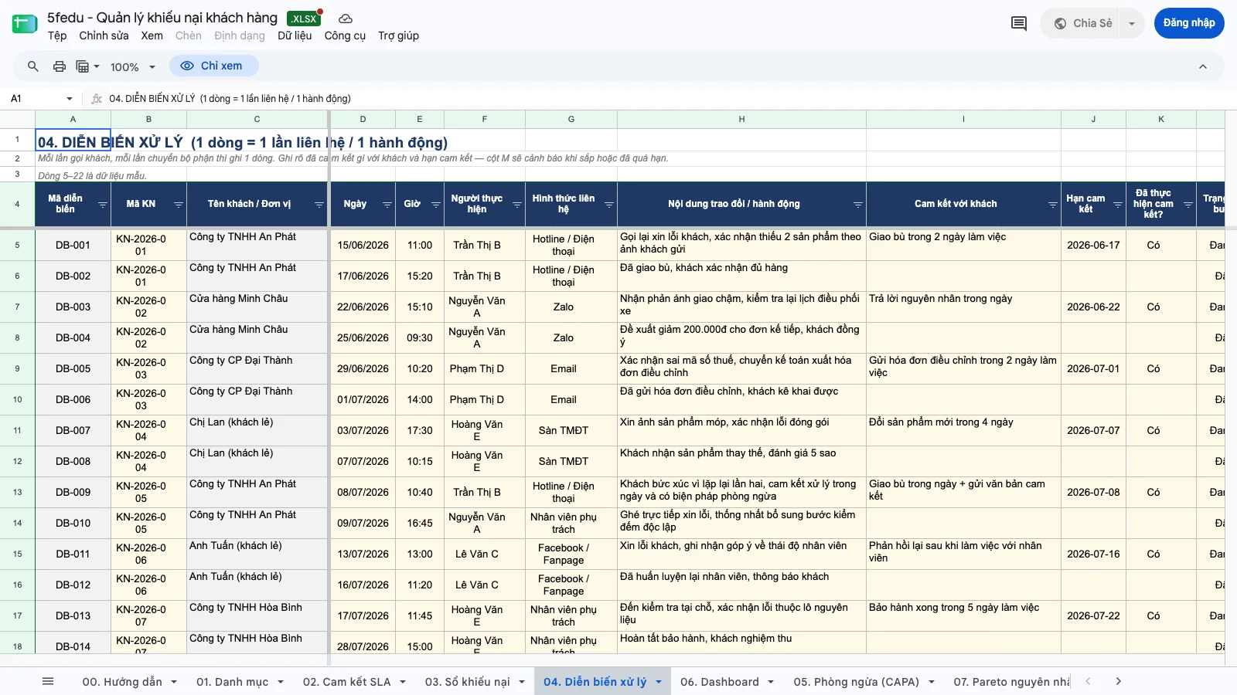Image resolution: width=1237 pixels, height=695 pixels.
Task: Open the Chia Sẻ dropdown arrow
Action: (1132, 23)
